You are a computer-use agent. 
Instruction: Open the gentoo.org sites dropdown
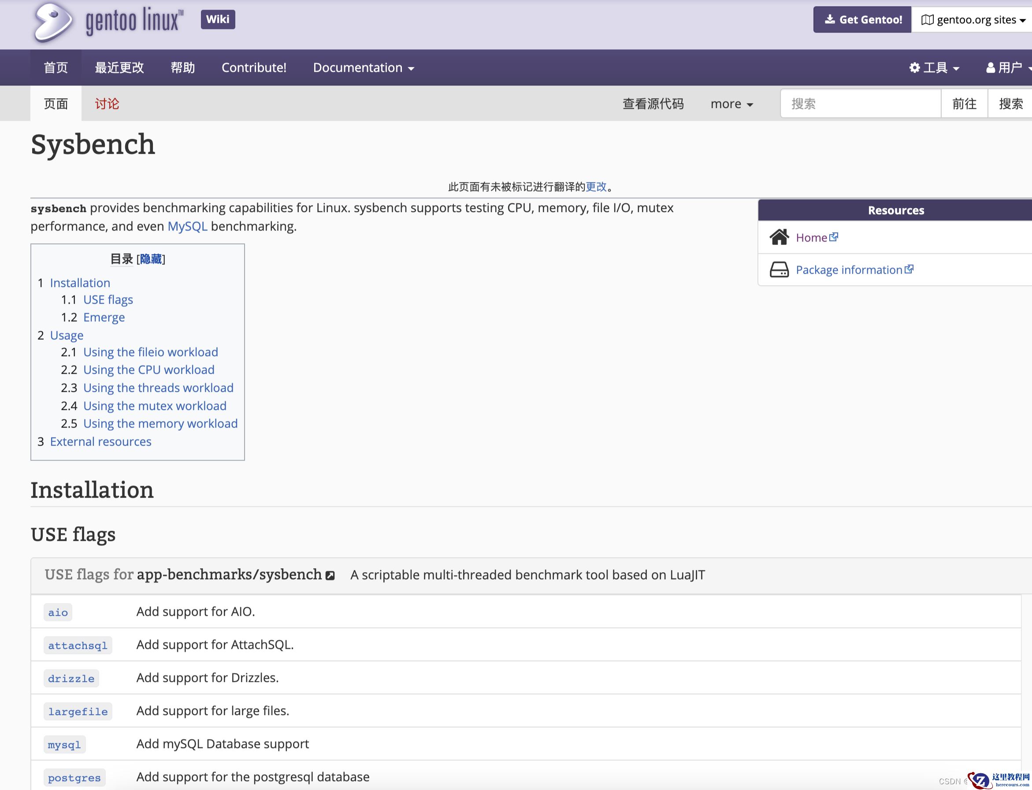(x=973, y=20)
